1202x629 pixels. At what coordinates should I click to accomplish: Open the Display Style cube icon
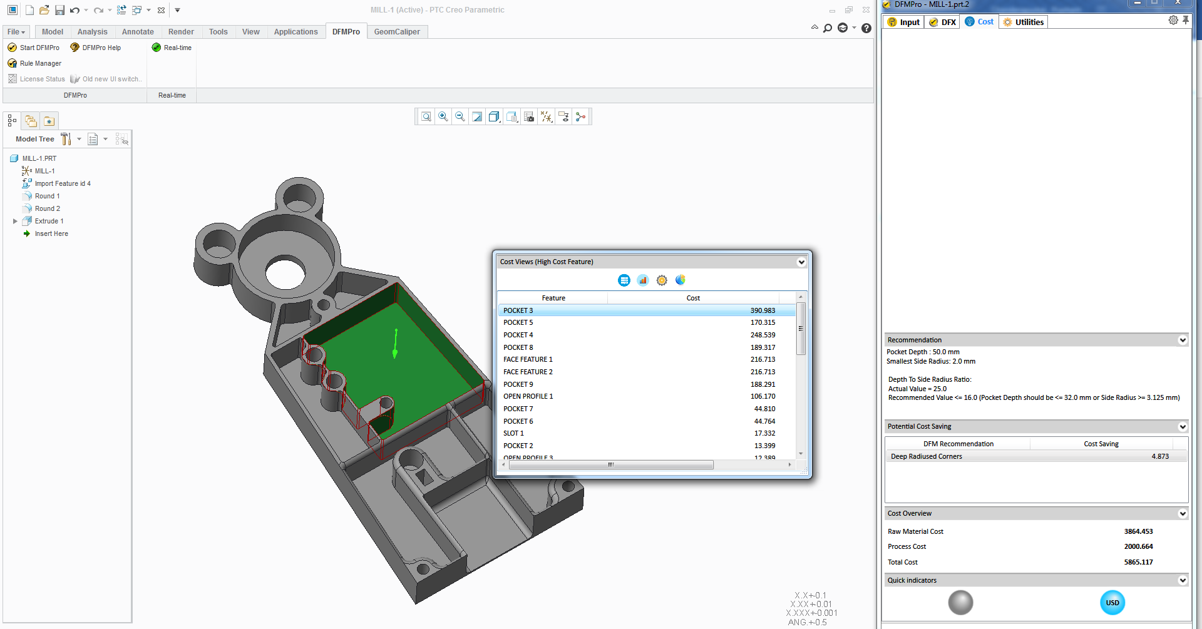pyautogui.click(x=494, y=116)
